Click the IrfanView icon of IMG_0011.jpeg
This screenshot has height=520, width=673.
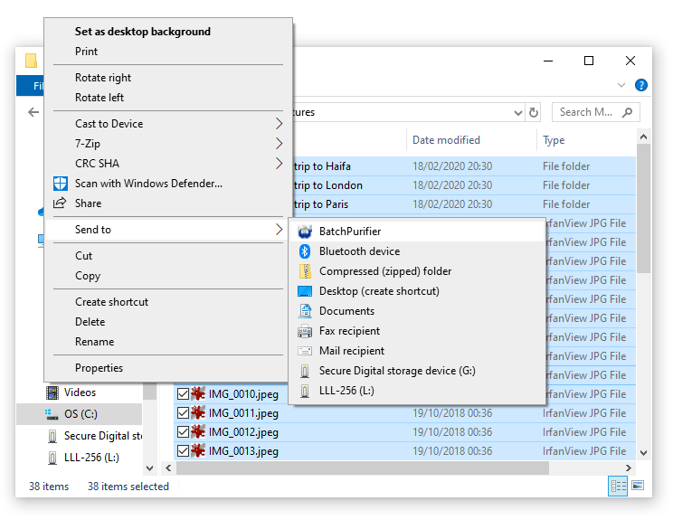(198, 413)
